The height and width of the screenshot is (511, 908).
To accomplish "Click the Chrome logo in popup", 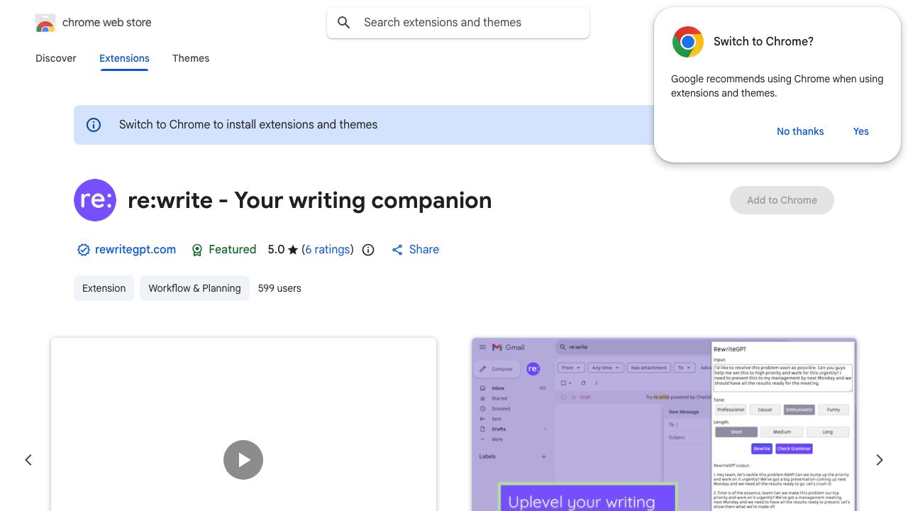I will point(687,42).
